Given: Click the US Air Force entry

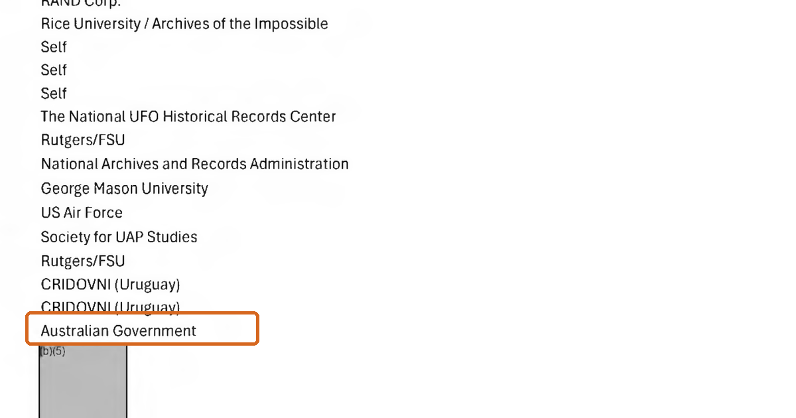Looking at the screenshot, I should click(x=82, y=212).
